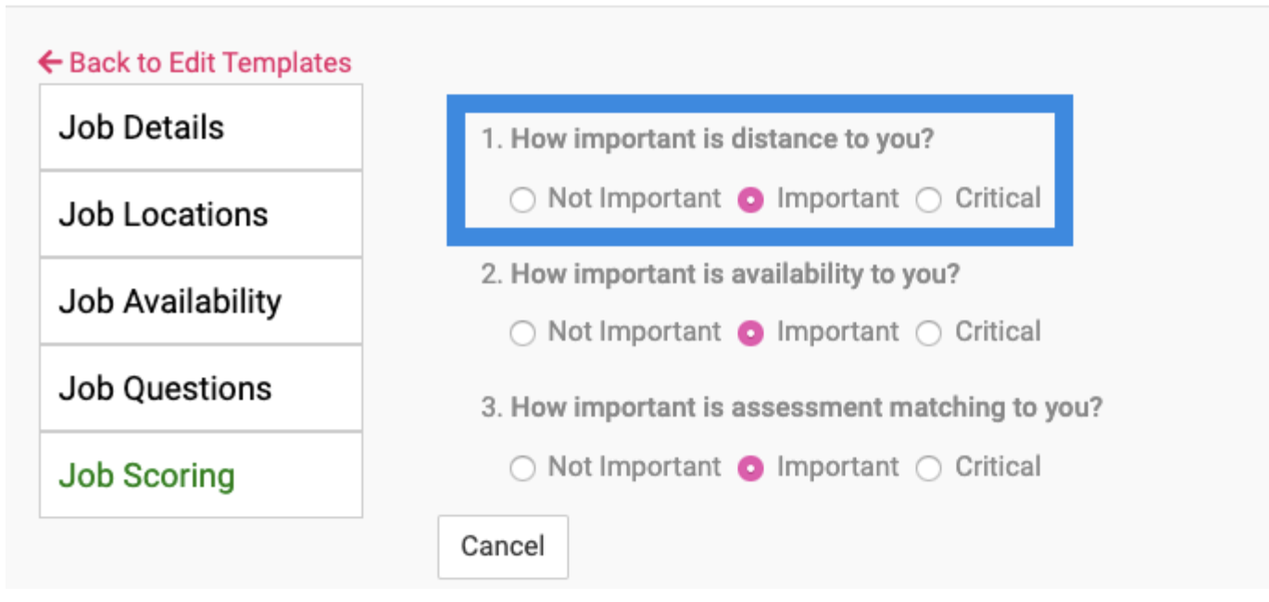
Task: Choose Important for the availability question
Action: pos(750,333)
